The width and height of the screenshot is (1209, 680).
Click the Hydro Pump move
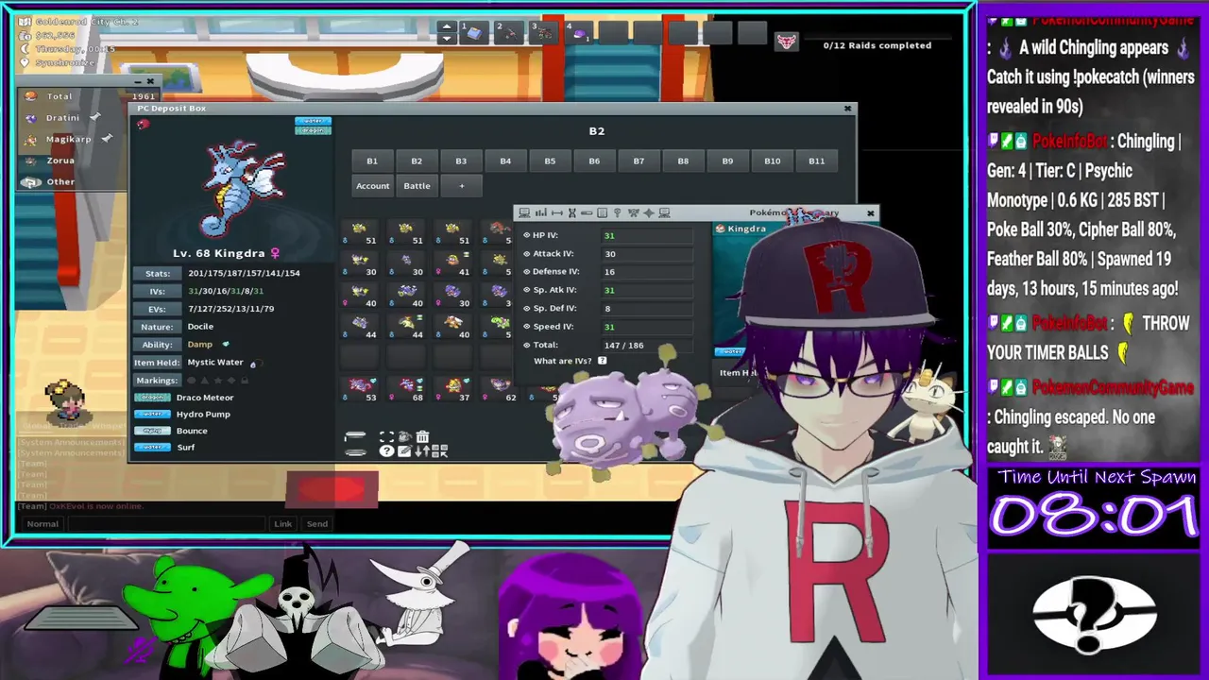[203, 415]
